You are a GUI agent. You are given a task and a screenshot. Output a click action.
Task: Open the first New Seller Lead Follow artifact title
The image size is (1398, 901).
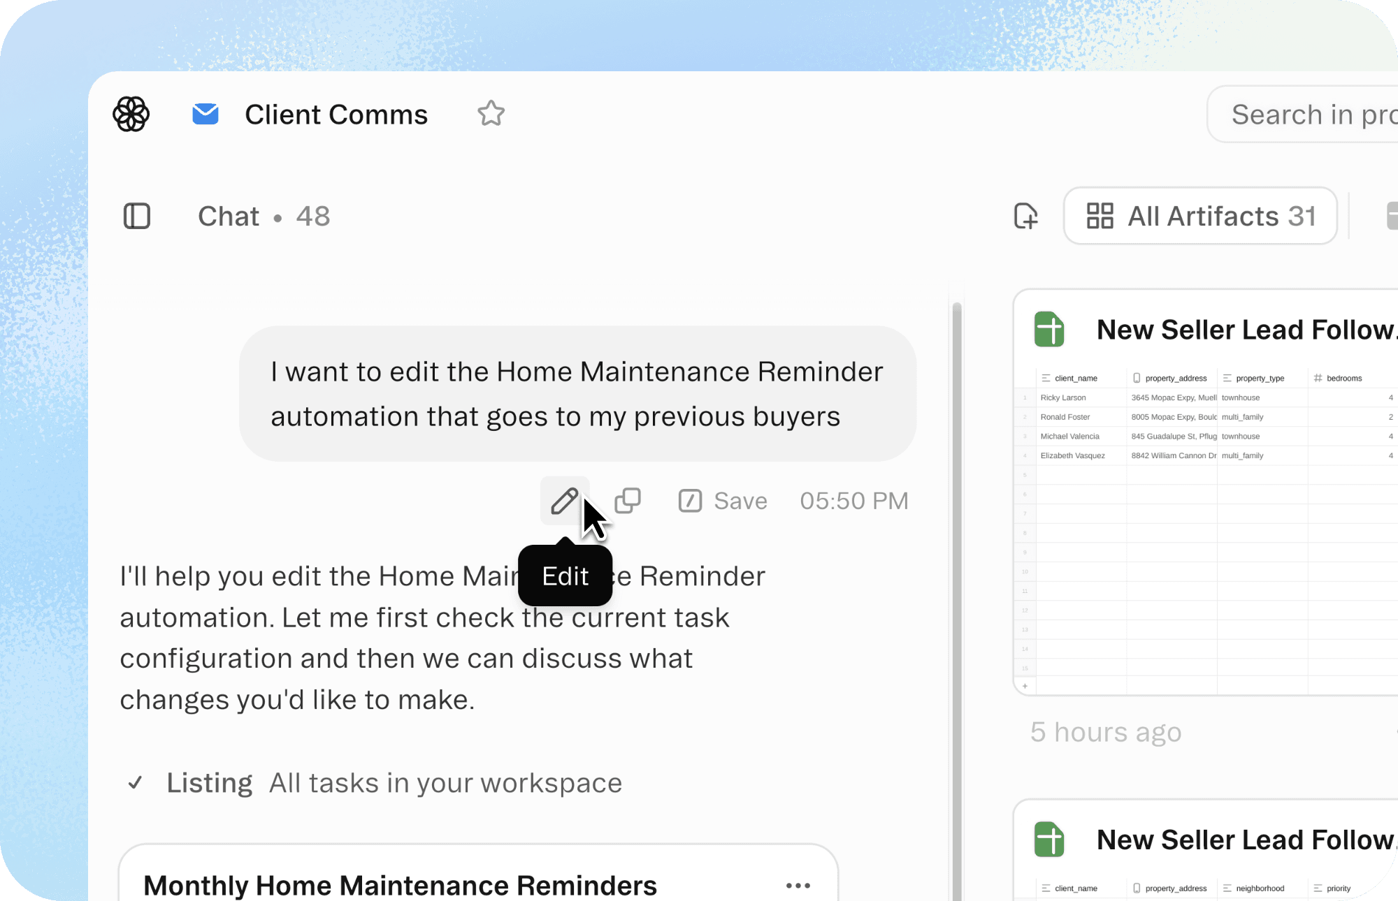pos(1245,330)
